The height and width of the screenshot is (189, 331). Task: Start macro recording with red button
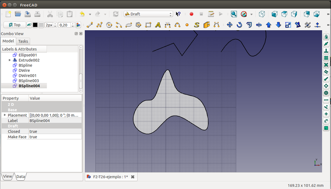coord(192,14)
